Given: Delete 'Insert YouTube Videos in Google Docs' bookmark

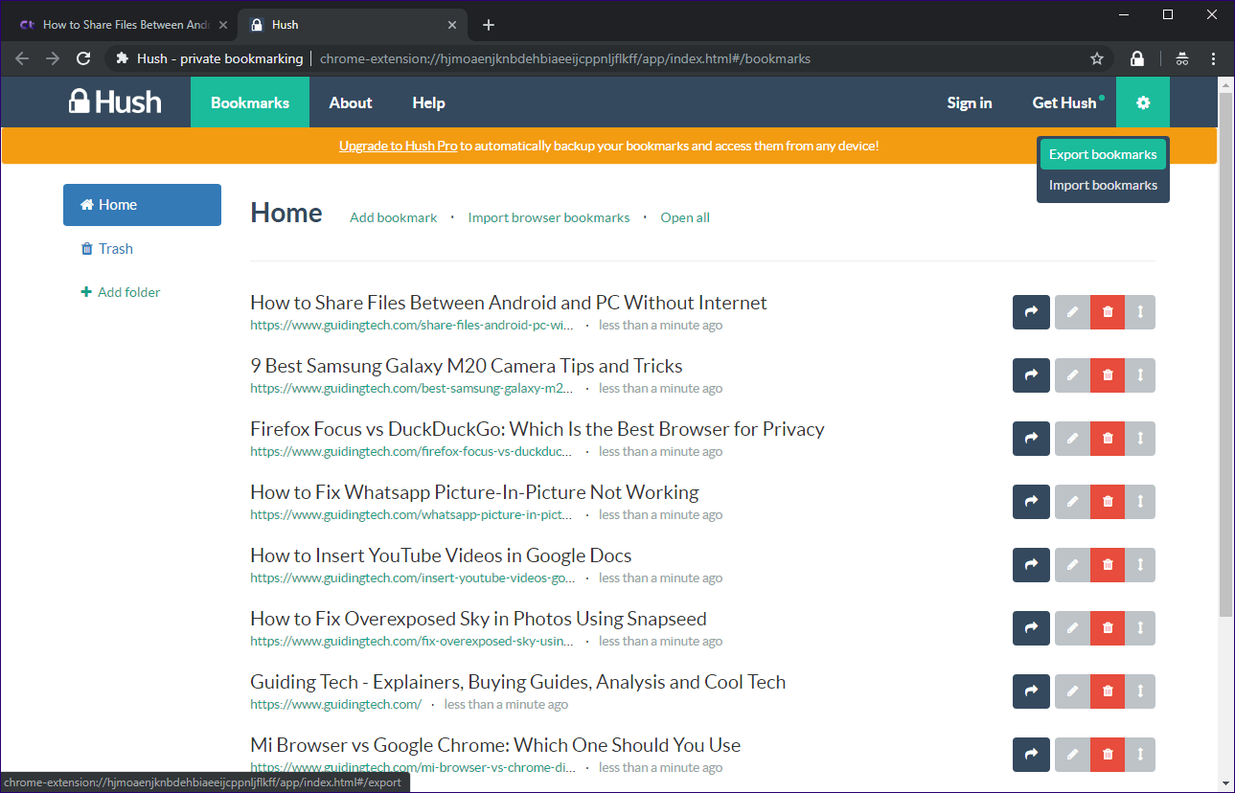Looking at the screenshot, I should pyautogui.click(x=1108, y=565).
